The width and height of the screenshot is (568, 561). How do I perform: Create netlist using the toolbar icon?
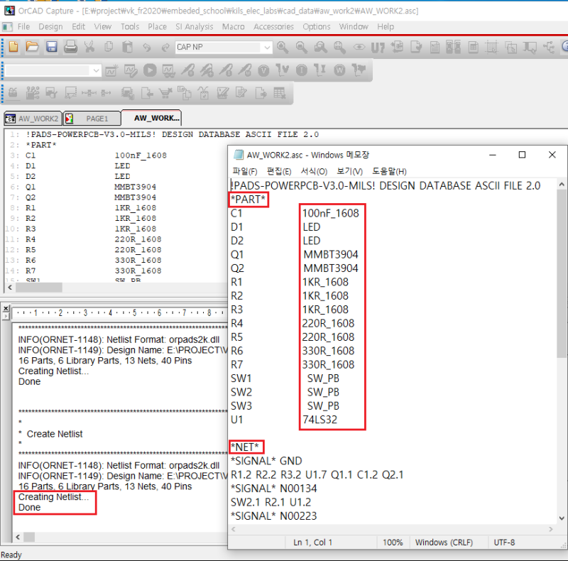[435, 47]
